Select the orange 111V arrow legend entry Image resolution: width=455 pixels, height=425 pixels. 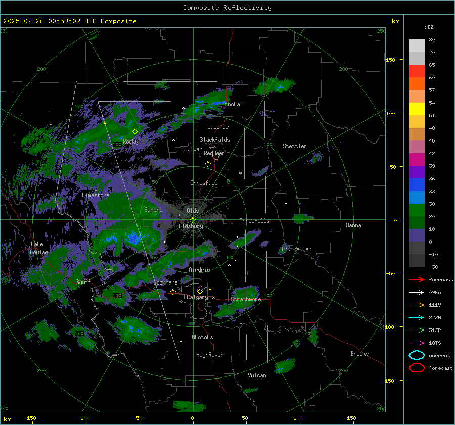coord(417,305)
